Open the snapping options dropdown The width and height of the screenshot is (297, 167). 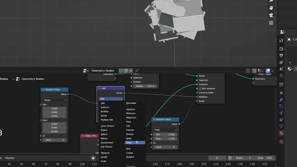tap(260, 71)
